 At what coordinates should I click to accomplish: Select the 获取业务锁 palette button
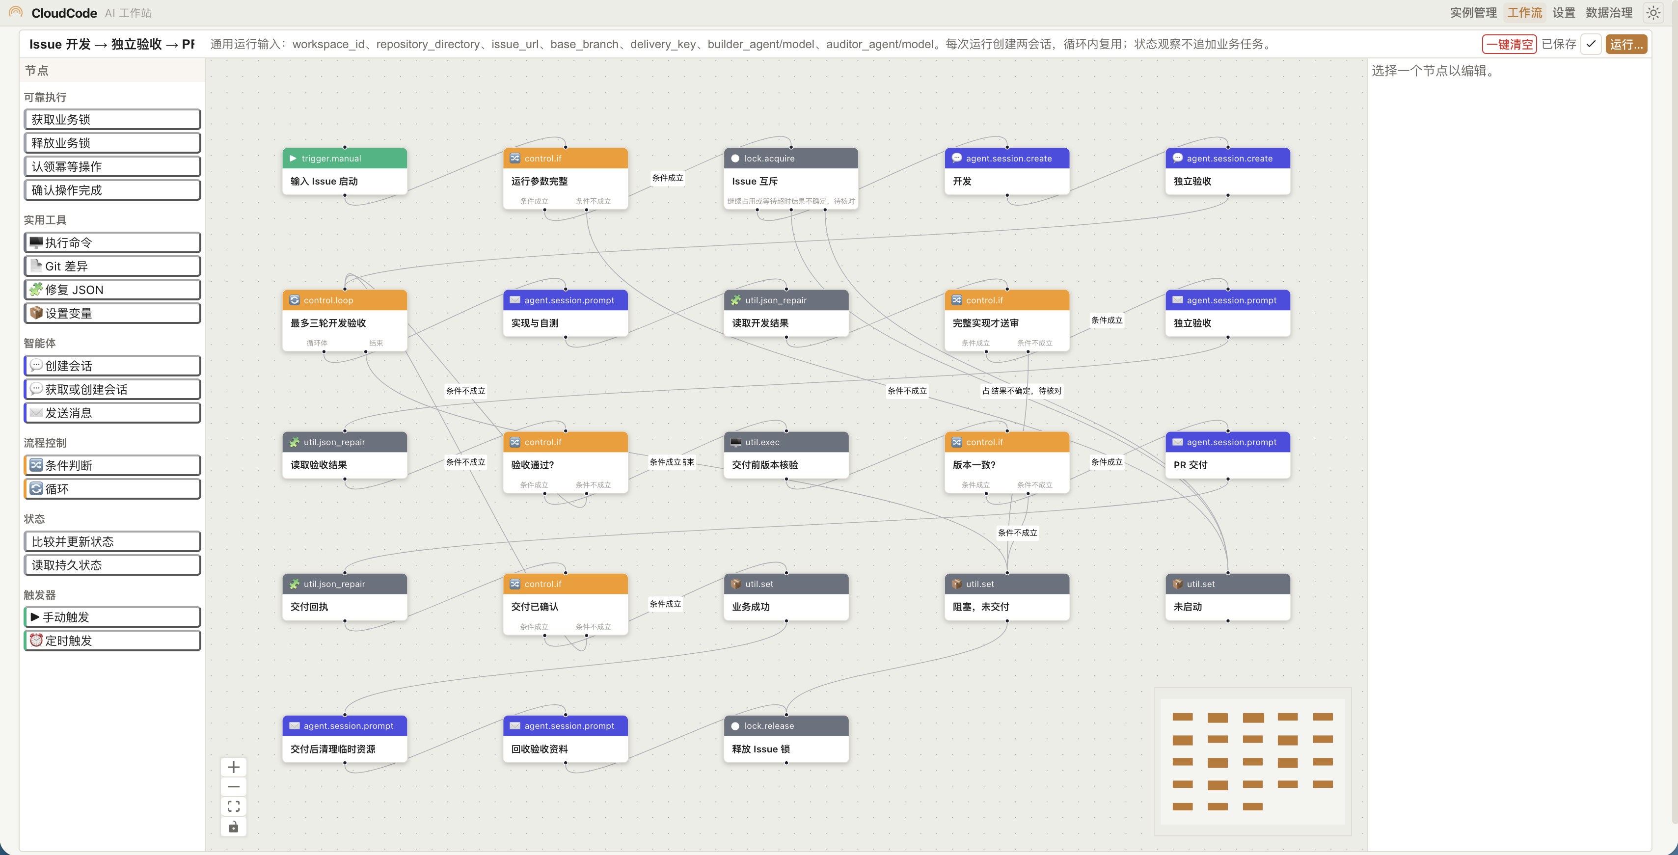[x=112, y=119]
